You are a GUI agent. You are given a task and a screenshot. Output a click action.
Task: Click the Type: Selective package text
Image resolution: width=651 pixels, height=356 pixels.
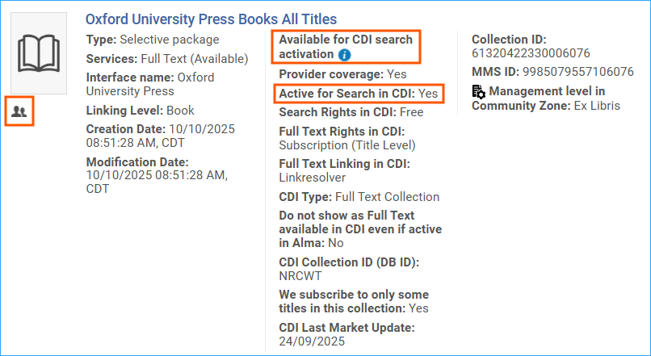153,40
